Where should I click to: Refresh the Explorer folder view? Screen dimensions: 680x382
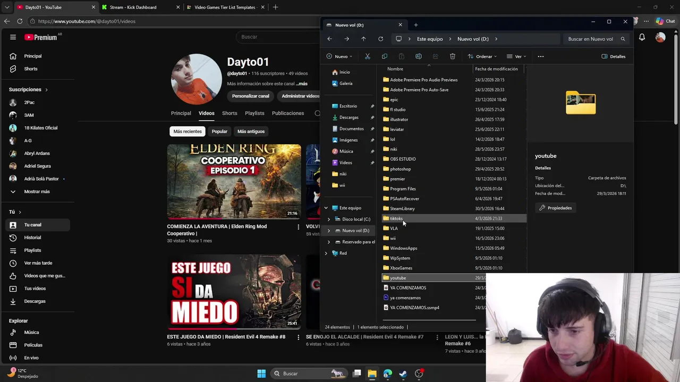pyautogui.click(x=380, y=39)
